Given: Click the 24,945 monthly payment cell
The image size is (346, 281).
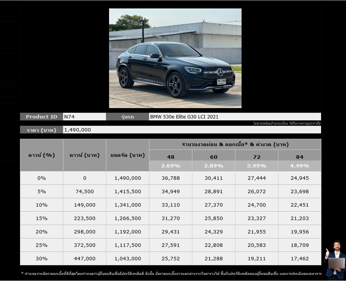Looking at the screenshot, I should tap(300, 178).
